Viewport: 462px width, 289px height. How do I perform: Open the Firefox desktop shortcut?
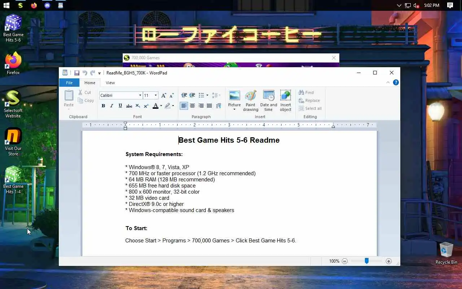click(x=13, y=64)
